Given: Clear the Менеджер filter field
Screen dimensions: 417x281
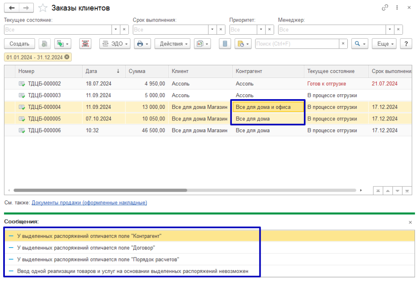Looking at the screenshot, I should [399, 29].
